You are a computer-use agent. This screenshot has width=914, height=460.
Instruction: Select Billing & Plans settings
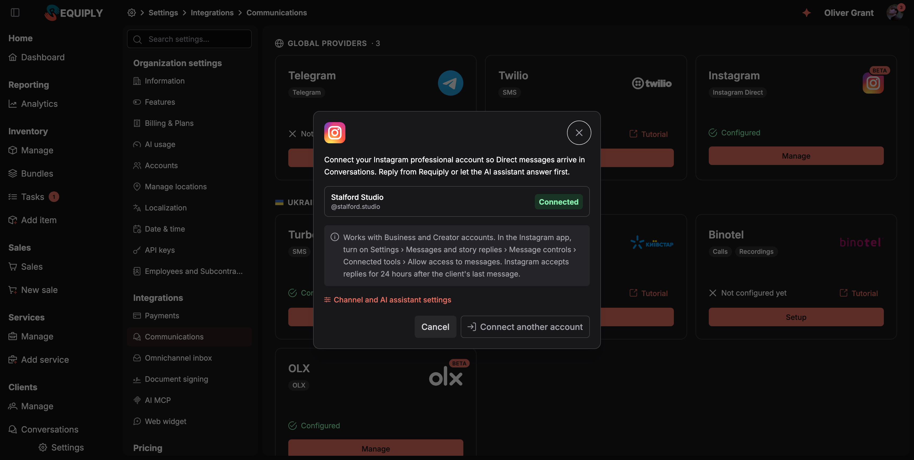pos(189,123)
